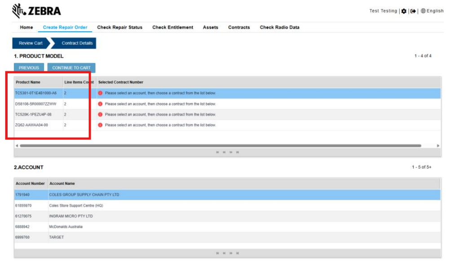Switch to the Contracts tab
The width and height of the screenshot is (455, 261).
pos(239,27)
